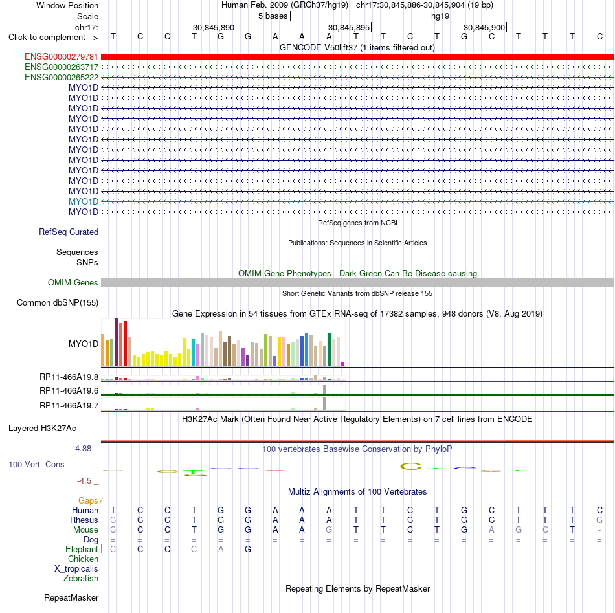
Task: Click the 5 bases scale bar
Action: pos(357,16)
